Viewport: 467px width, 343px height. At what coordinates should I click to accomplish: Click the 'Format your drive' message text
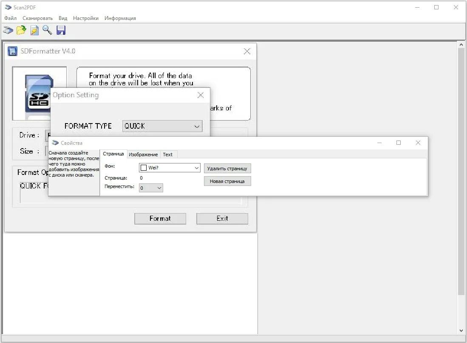click(141, 79)
